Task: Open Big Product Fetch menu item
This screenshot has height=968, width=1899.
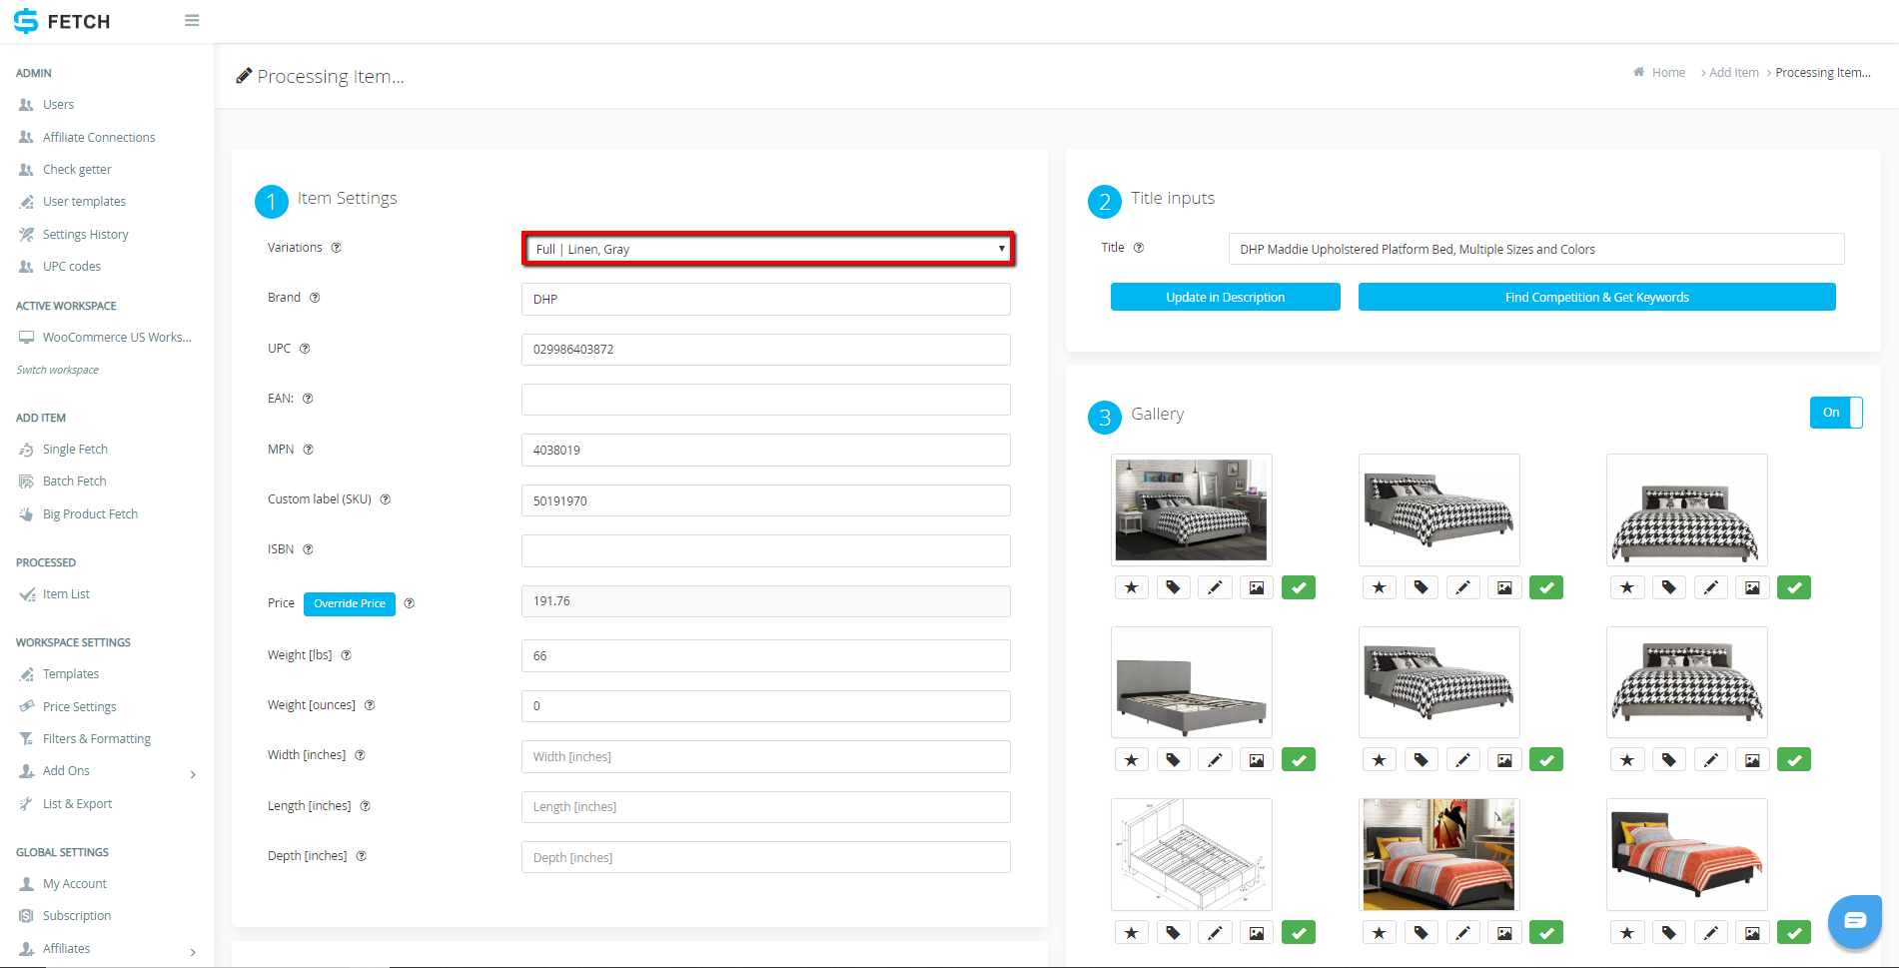Action: click(90, 514)
